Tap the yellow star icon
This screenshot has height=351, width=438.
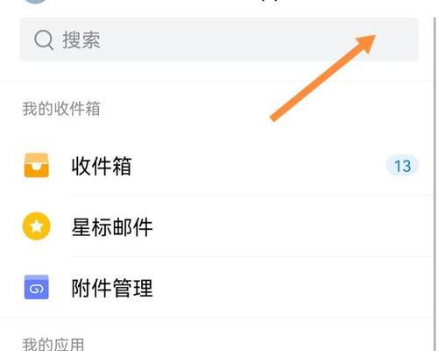coord(36,226)
